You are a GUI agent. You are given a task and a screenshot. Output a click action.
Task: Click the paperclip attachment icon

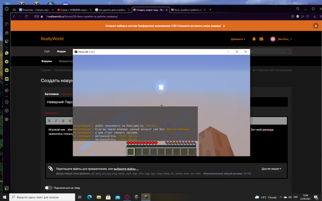click(x=51, y=169)
